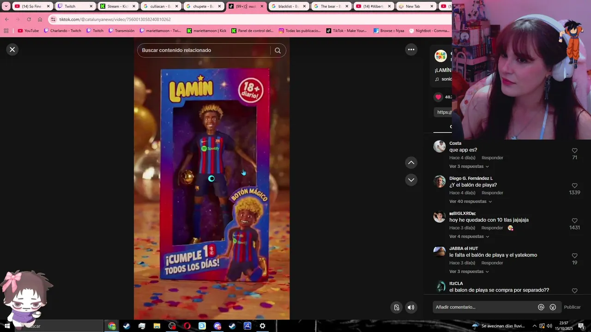The height and width of the screenshot is (332, 591).
Task: Click the TikTok URL address bar
Action: coord(249,19)
